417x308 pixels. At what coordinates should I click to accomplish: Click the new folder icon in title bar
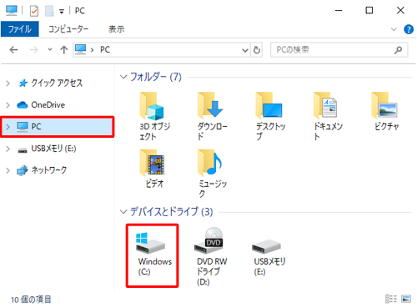pyautogui.click(x=49, y=11)
